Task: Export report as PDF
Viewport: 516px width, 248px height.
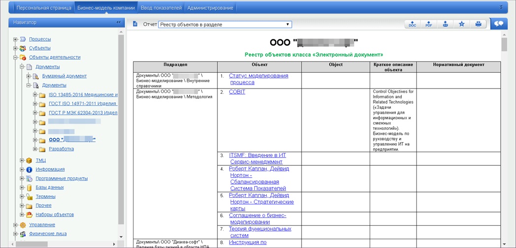Action: click(429, 24)
